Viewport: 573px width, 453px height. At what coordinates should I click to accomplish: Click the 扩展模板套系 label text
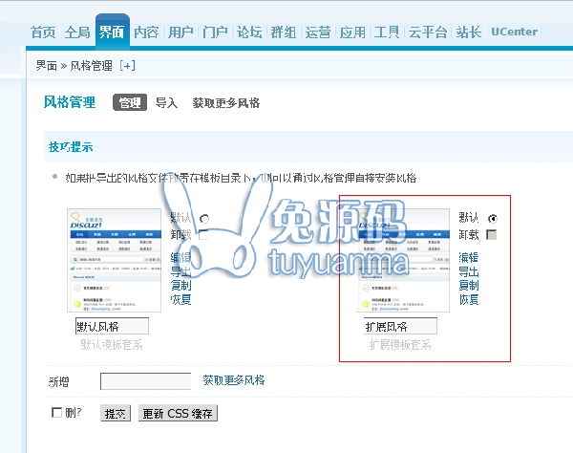(400, 345)
